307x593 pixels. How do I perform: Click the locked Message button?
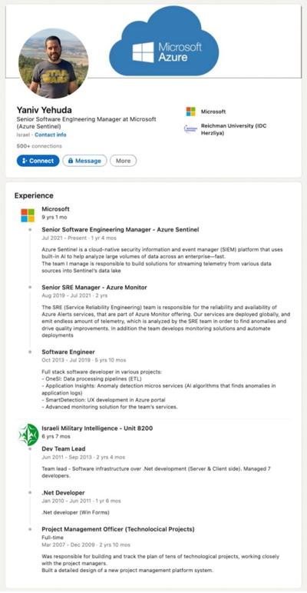84,161
